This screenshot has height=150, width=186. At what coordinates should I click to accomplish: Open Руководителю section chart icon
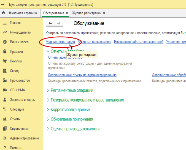5,32
